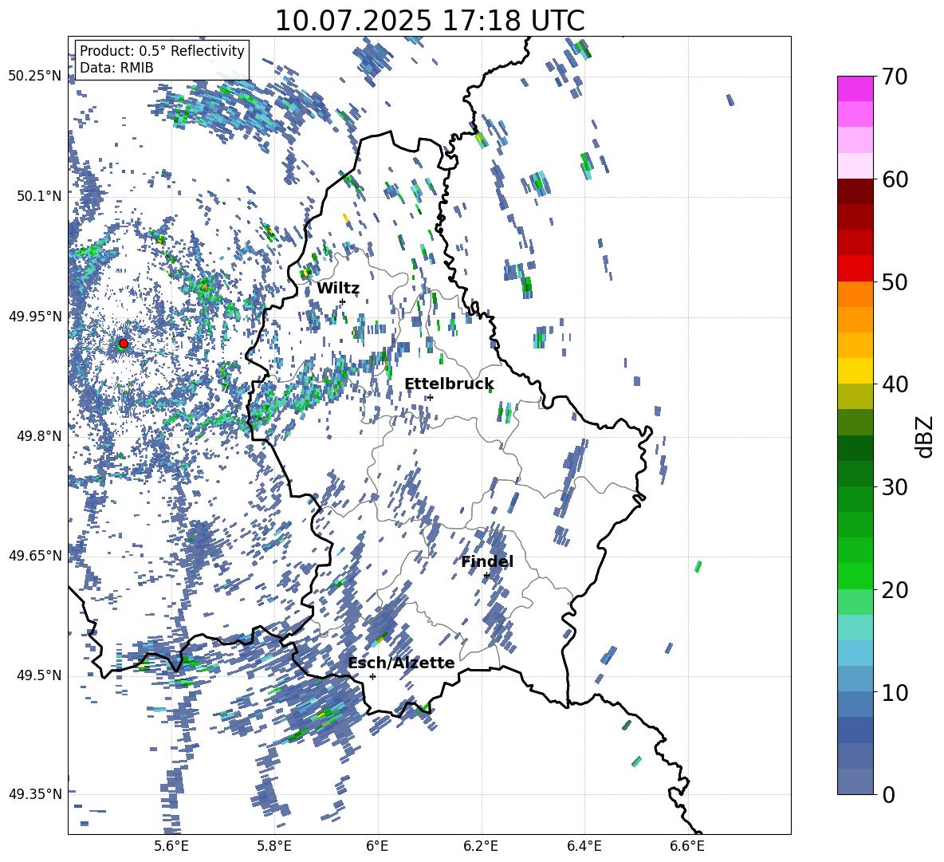Click the colorbar tick label '70'
Viewport: 944px width, 862px height.
(895, 77)
